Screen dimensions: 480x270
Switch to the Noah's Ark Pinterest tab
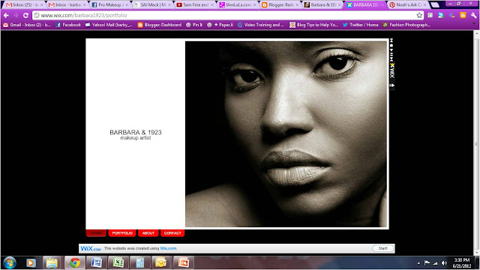(x=407, y=5)
